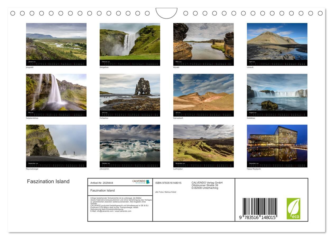This screenshot has height=240, width=333.
Task: Open the Mývatn lake photo
Action: coord(203,41)
